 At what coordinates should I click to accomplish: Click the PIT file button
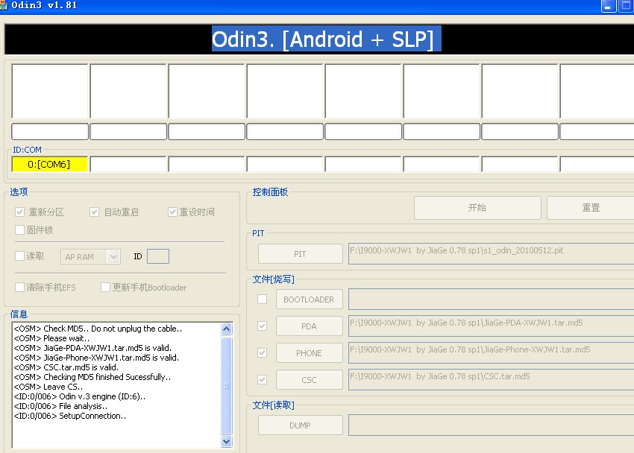coord(300,254)
